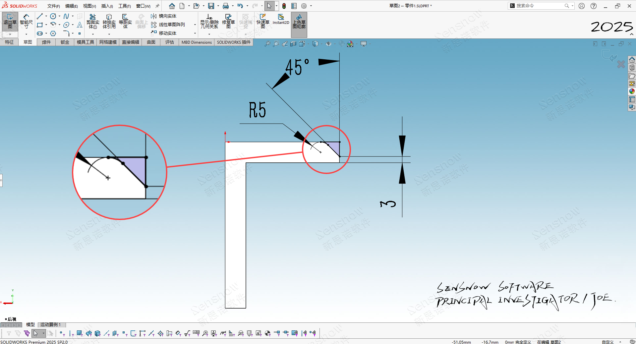Click the Trim Entities (剪裁实体) tool
The image size is (636, 344).
click(x=93, y=21)
